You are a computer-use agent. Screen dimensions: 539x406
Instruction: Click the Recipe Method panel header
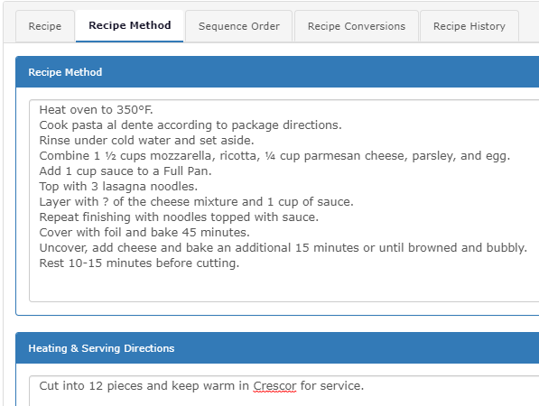tap(277, 72)
